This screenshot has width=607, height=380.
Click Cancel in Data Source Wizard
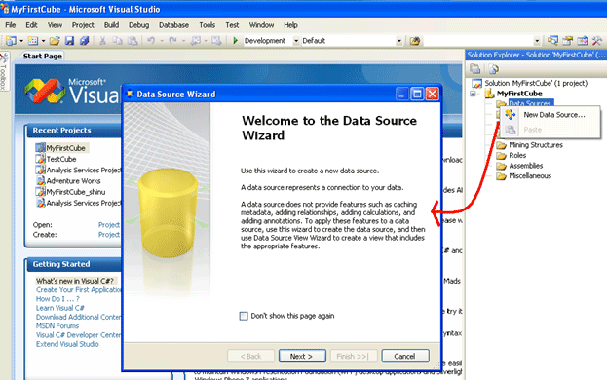pyautogui.click(x=405, y=356)
